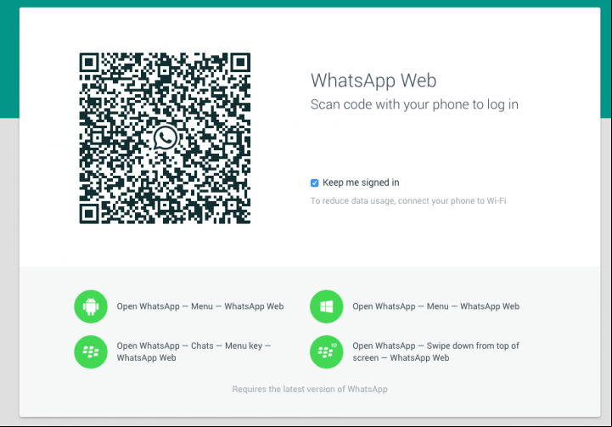This screenshot has width=612, height=427.
Task: Click the Windows Phone platform icon
Action: 326,306
